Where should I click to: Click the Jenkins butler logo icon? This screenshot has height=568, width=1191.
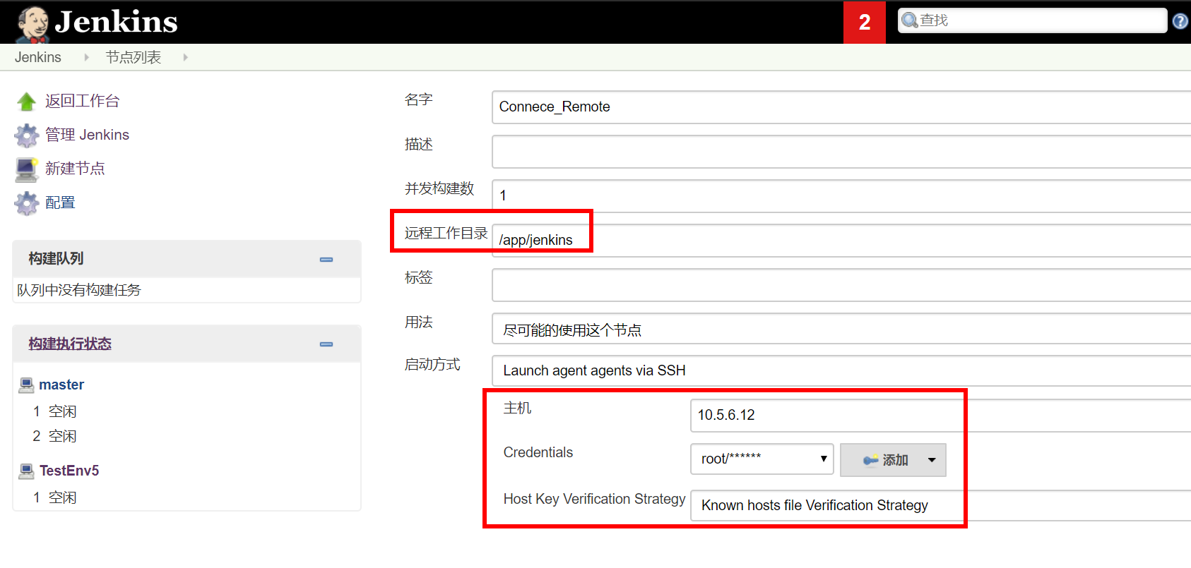point(32,23)
